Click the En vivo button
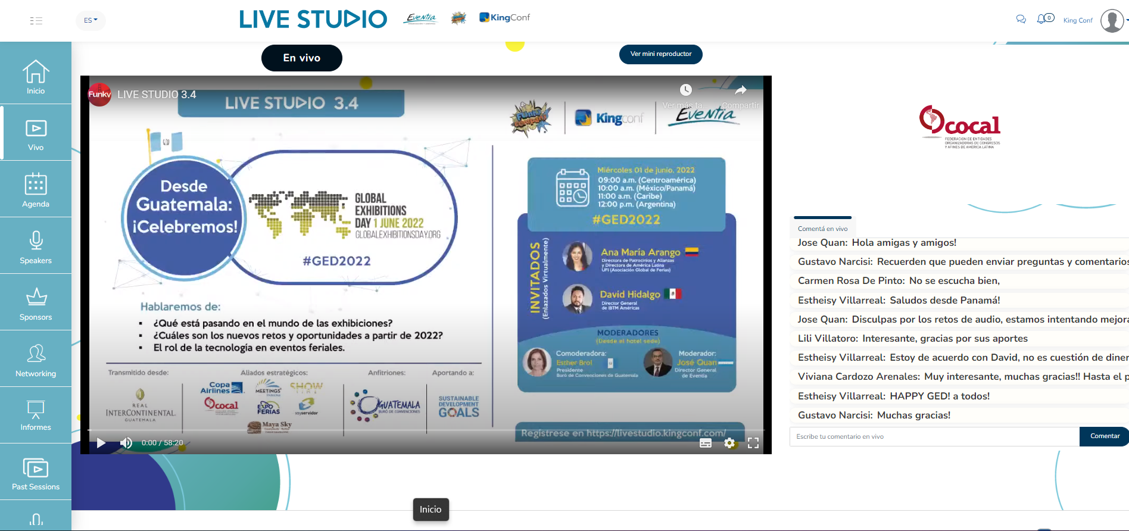The width and height of the screenshot is (1129, 531). coord(302,58)
